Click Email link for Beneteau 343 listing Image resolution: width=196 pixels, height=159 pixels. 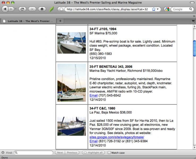[93, 95]
